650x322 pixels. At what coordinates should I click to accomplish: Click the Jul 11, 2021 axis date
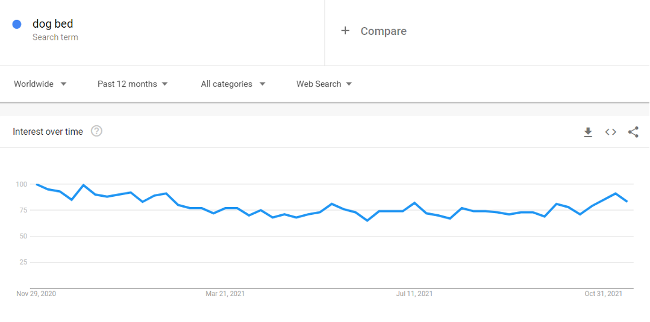click(x=414, y=294)
